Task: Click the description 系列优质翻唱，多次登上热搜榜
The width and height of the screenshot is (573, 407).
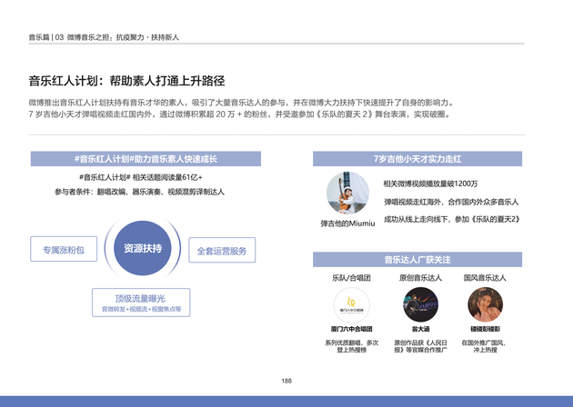Action: point(352,346)
